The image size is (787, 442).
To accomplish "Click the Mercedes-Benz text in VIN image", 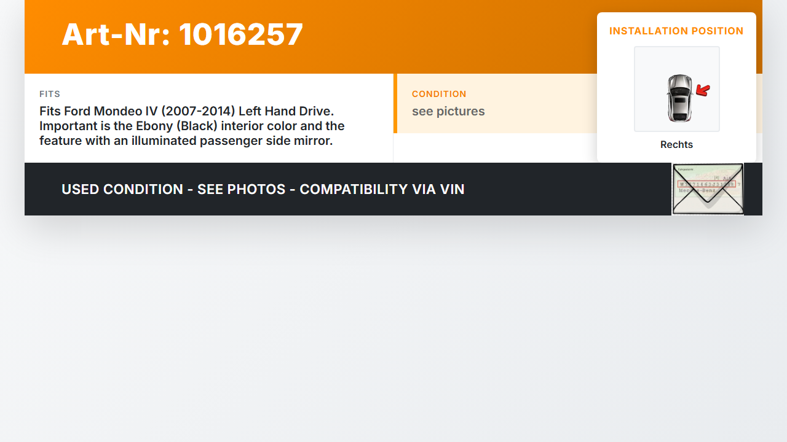I will point(697,192).
